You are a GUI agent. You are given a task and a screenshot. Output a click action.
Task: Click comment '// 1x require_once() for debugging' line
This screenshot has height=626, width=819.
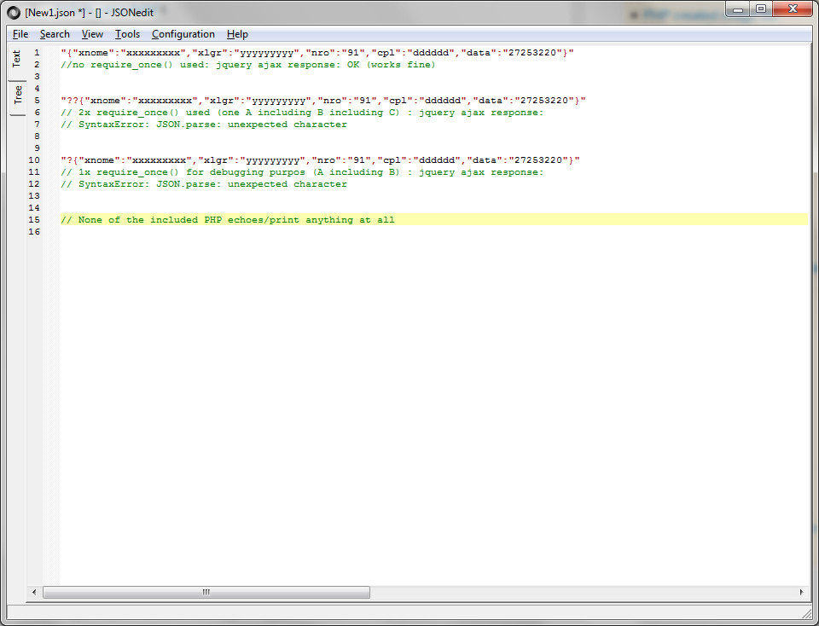[x=302, y=172]
